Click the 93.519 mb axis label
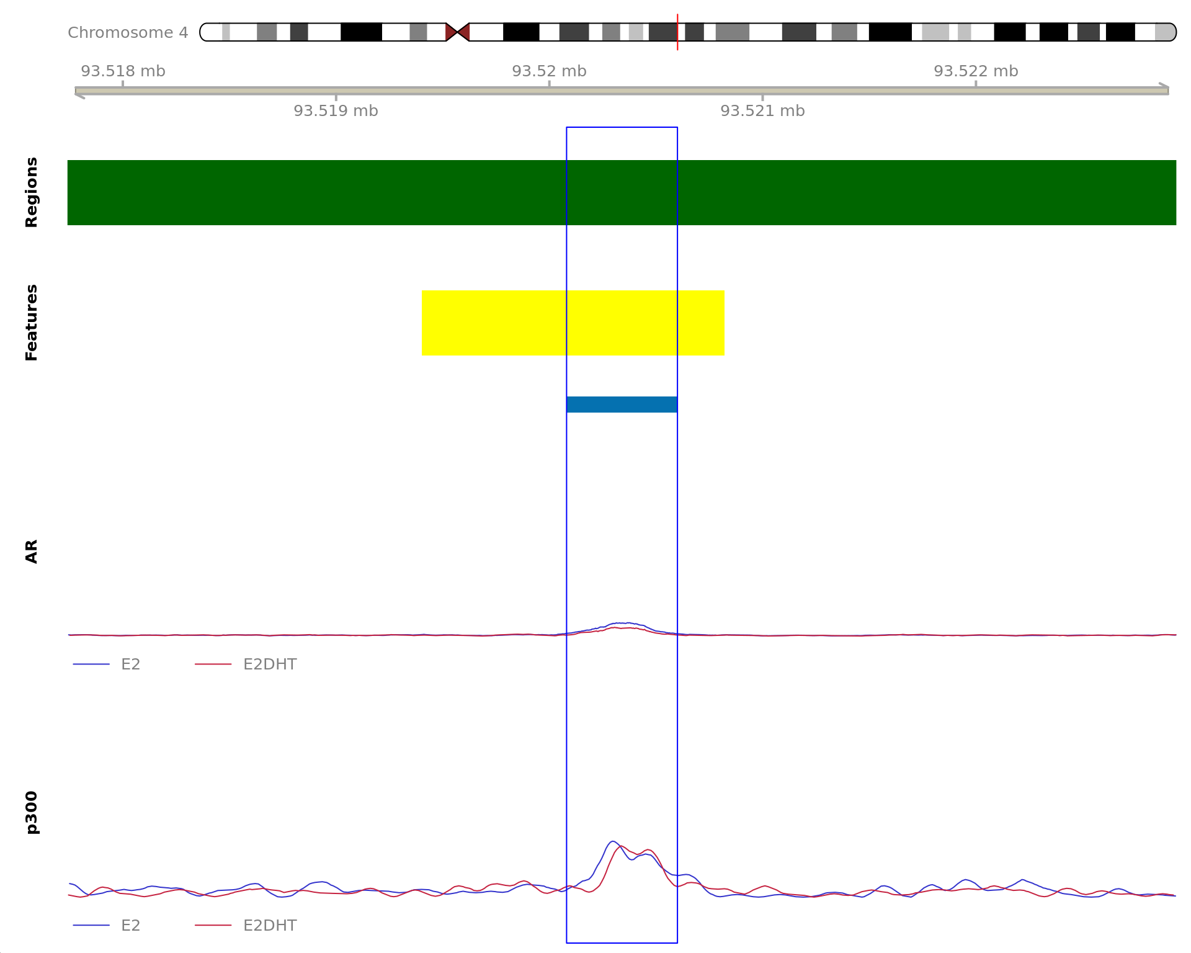1191x953 pixels. coord(336,111)
